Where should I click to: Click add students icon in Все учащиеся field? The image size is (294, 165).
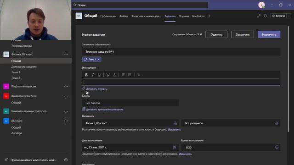277,123
